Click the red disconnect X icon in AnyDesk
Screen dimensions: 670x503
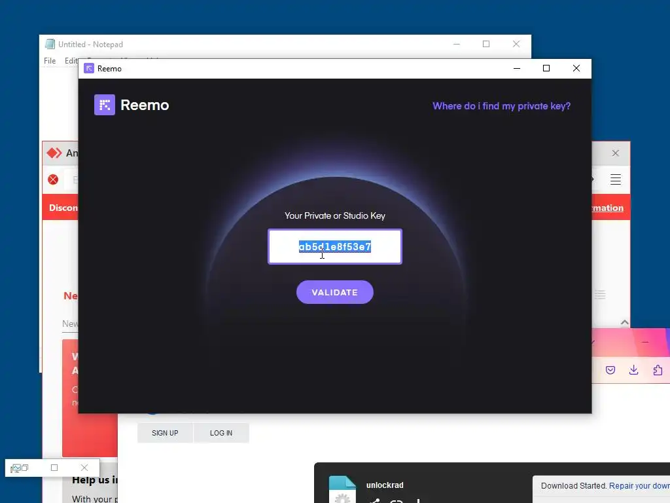click(53, 179)
